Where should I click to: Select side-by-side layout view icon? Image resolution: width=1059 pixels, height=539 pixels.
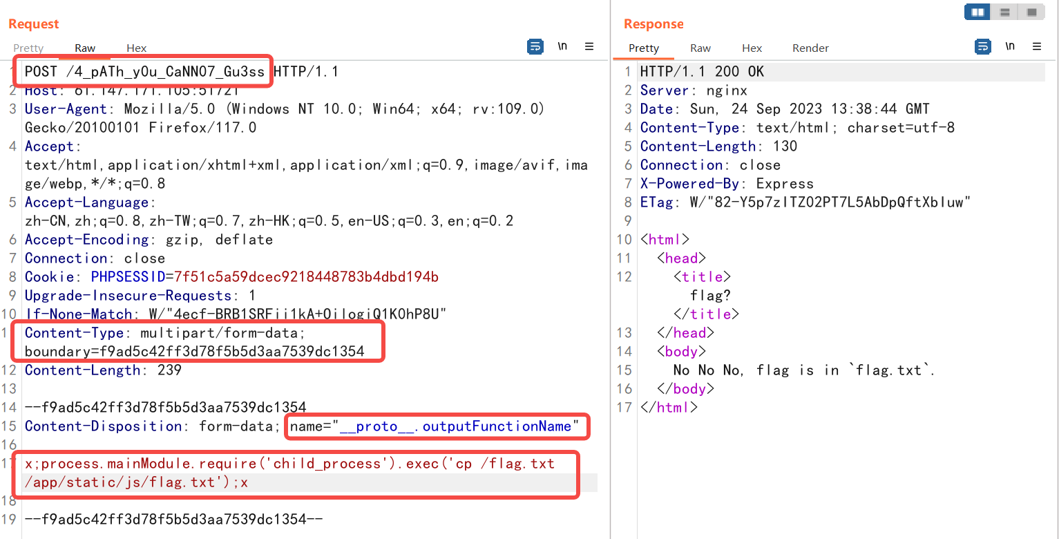pyautogui.click(x=977, y=12)
